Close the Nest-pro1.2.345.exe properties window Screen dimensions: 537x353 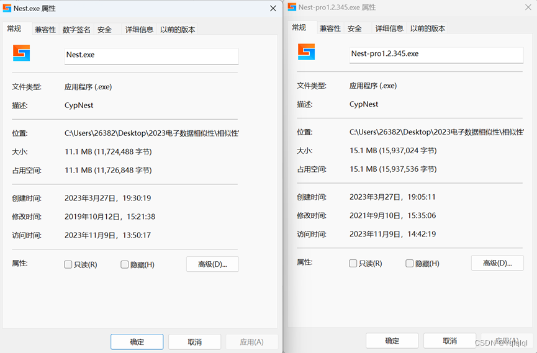(528, 7)
